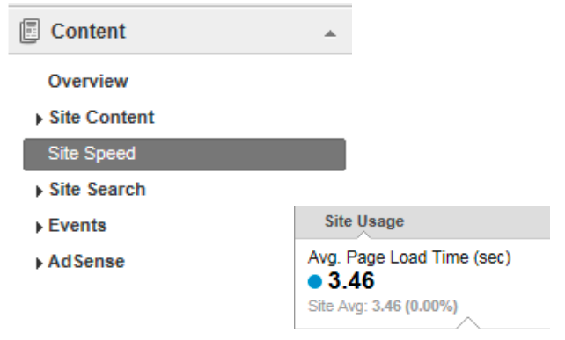565x340 pixels.
Task: Expand the AdSense disclosure triangle
Action: coord(40,264)
